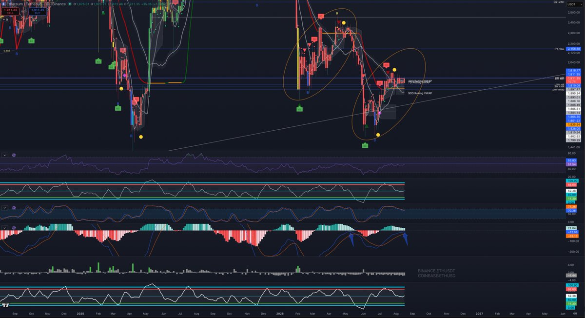Click the TradingView logo at bottom left
The height and width of the screenshot is (318, 585).
[5, 305]
